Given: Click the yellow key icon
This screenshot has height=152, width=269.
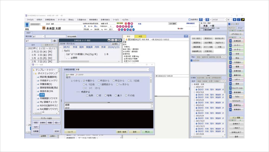Looking at the screenshot, I should pyautogui.click(x=243, y=20).
